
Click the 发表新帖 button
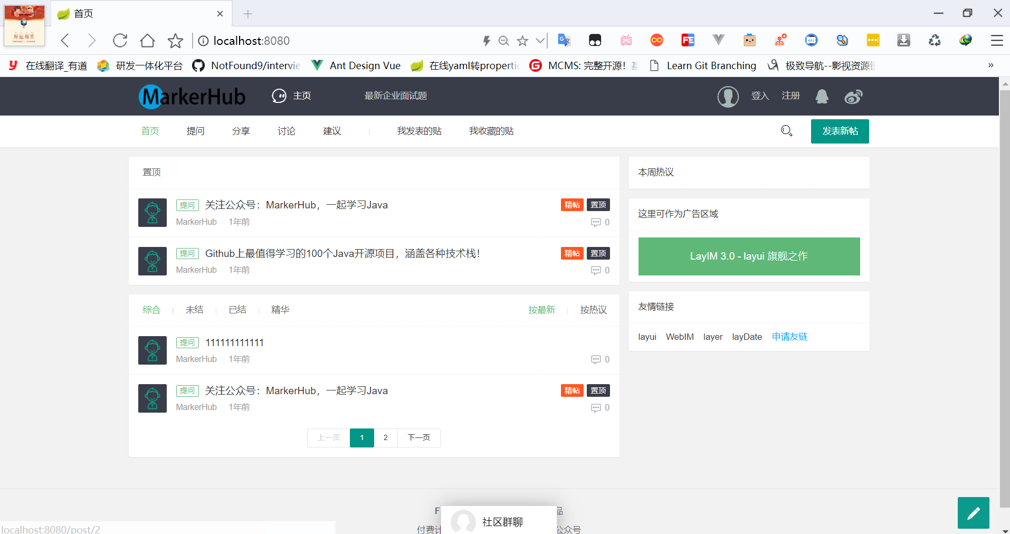(840, 131)
